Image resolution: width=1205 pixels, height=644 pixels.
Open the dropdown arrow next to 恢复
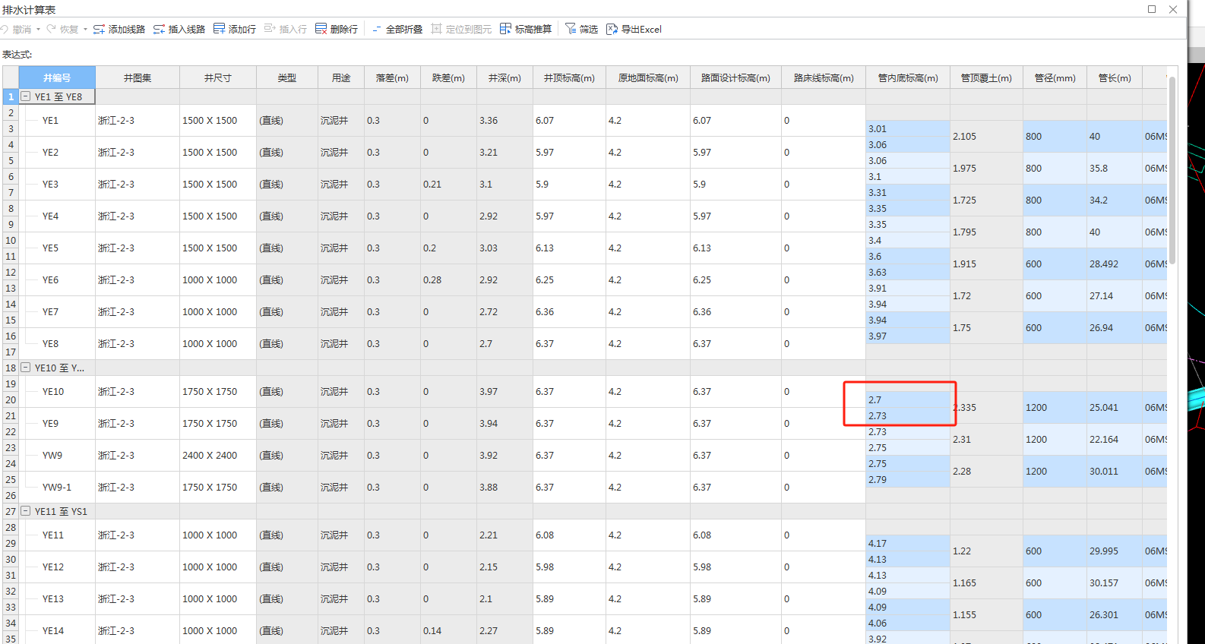(85, 29)
